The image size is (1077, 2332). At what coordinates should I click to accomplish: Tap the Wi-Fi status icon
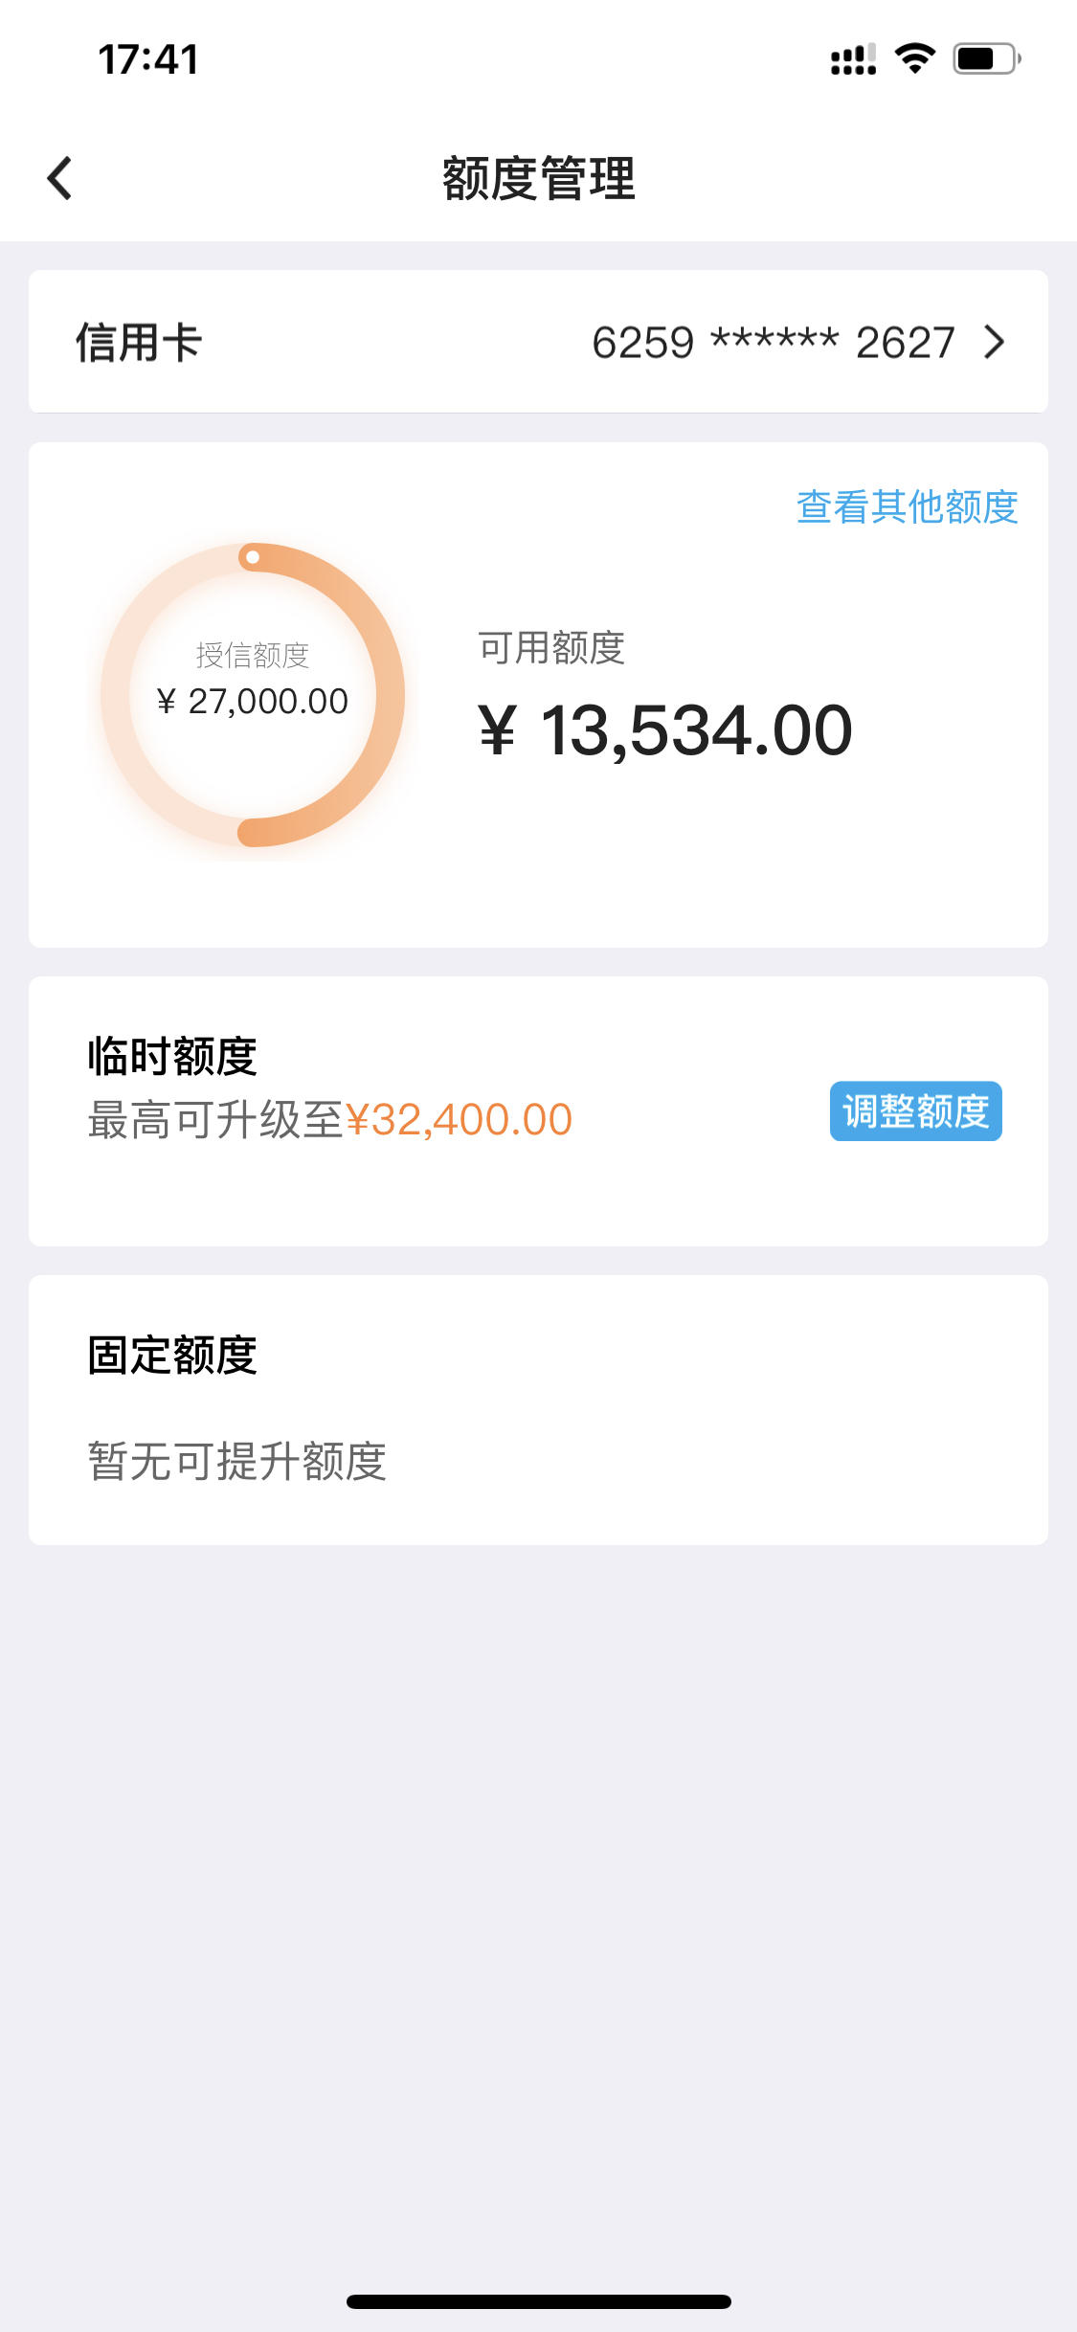click(915, 58)
